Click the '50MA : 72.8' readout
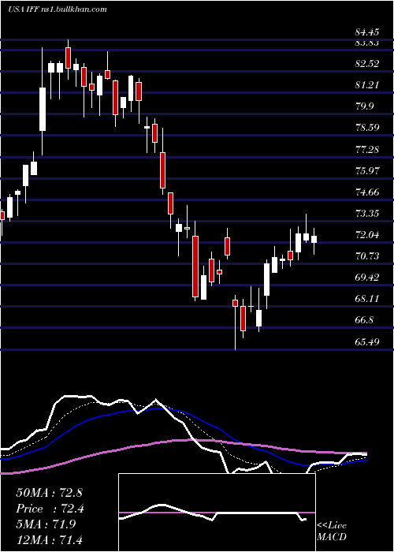This screenshot has height=552, width=394. coord(49,493)
